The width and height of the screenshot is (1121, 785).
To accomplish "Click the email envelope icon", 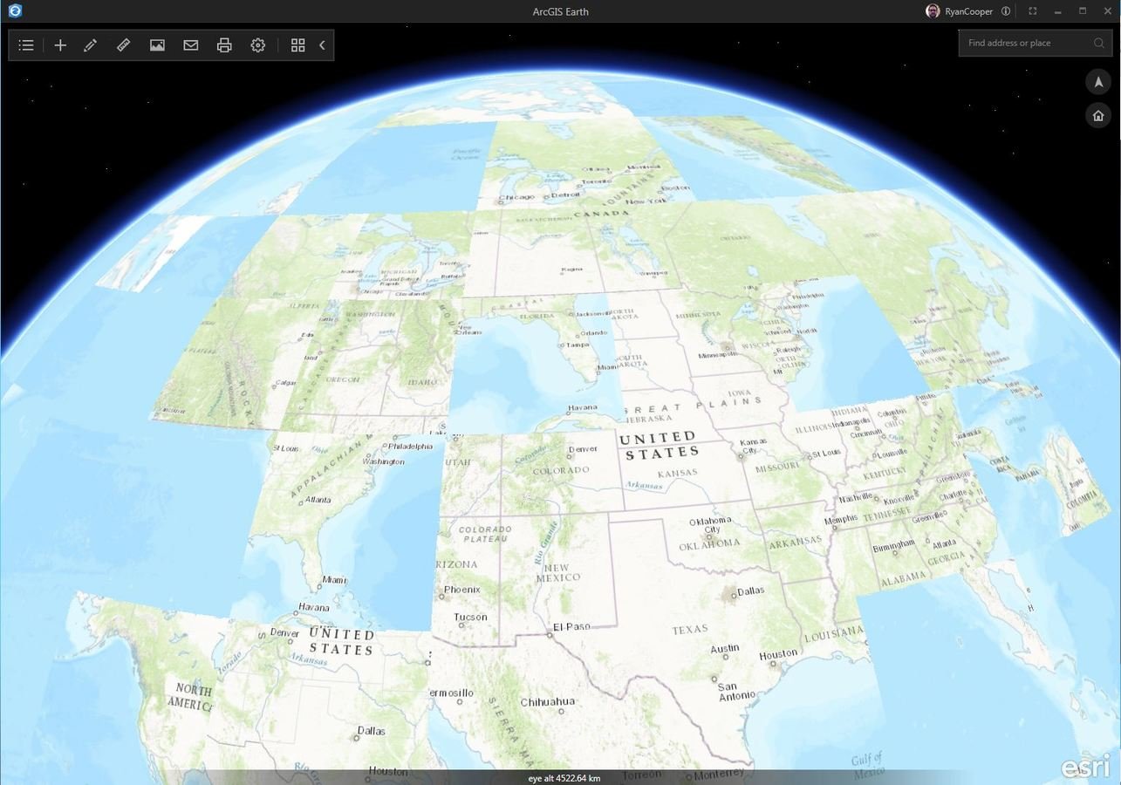I will 190,45.
